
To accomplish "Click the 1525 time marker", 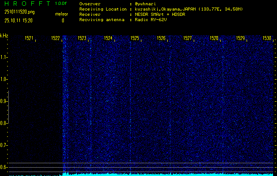I will coord(135,39).
